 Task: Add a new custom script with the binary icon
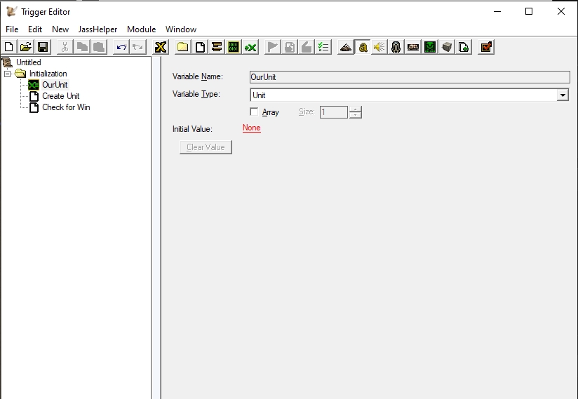click(x=234, y=47)
